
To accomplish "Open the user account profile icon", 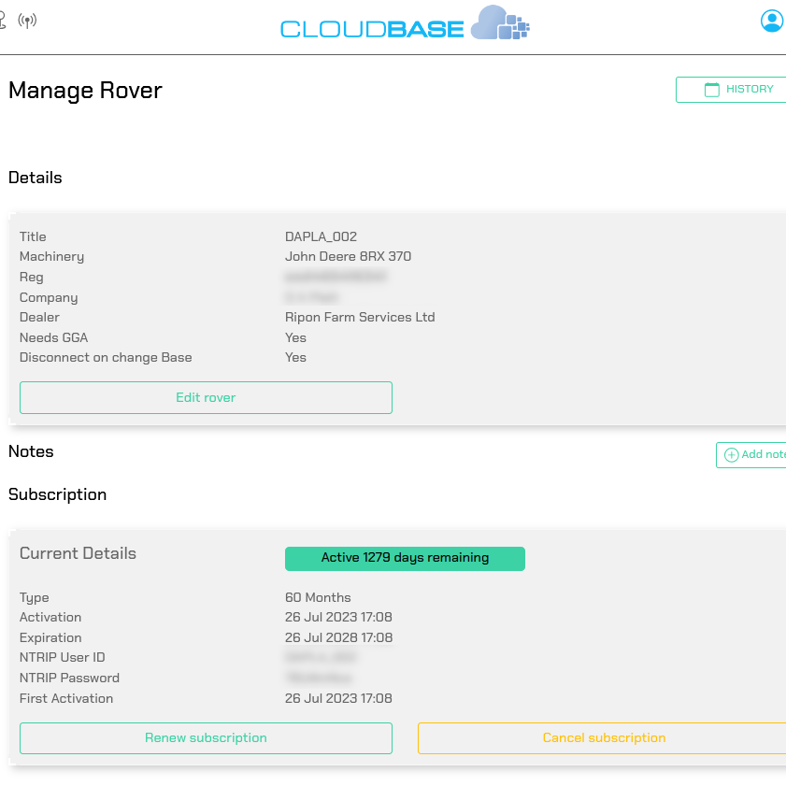I will point(772,21).
